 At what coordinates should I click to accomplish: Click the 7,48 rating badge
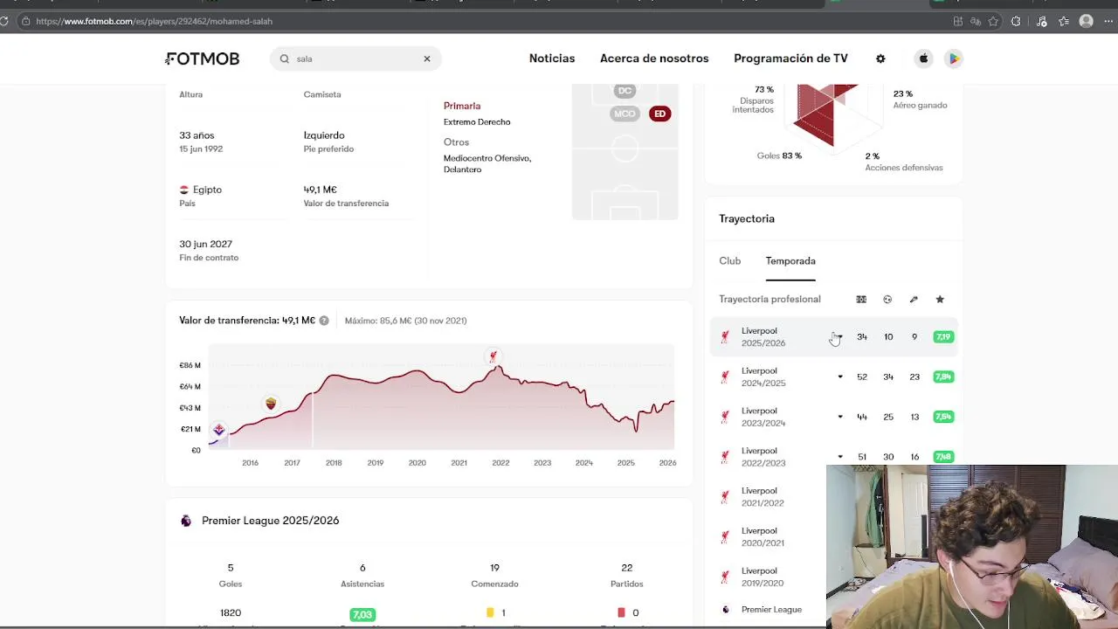pyautogui.click(x=943, y=457)
